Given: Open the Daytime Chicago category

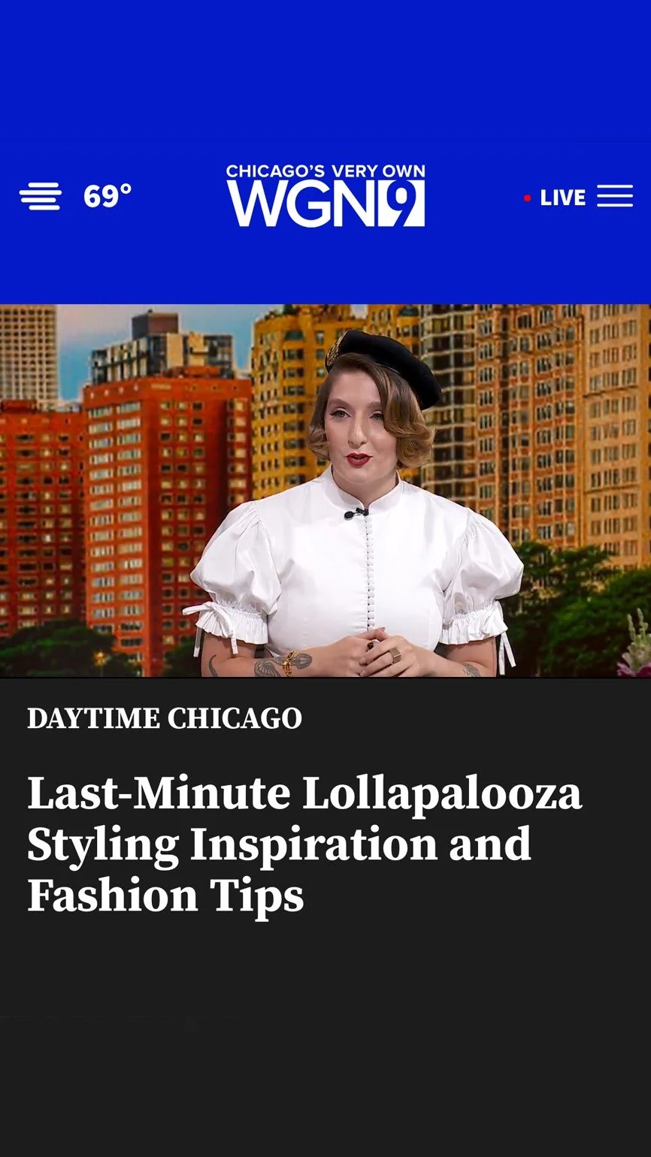Looking at the screenshot, I should pos(165,718).
